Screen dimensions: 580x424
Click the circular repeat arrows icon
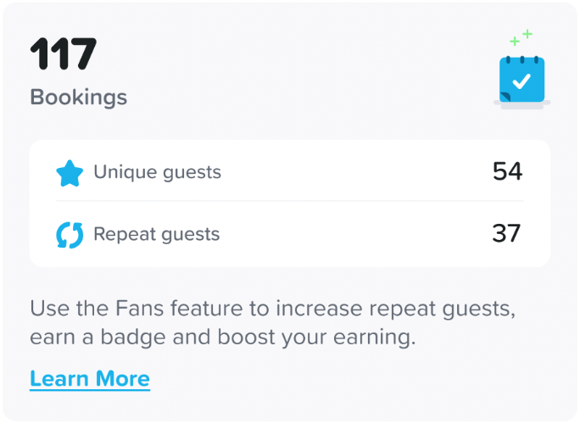click(70, 235)
